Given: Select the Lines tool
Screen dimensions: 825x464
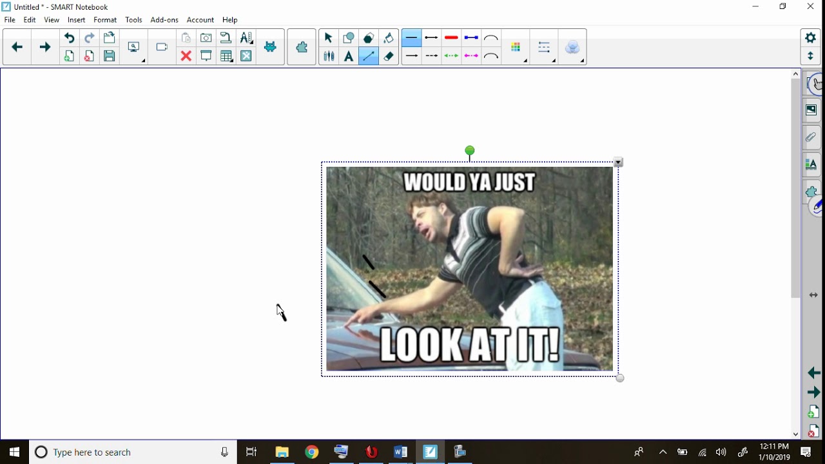Looking at the screenshot, I should click(x=369, y=56).
